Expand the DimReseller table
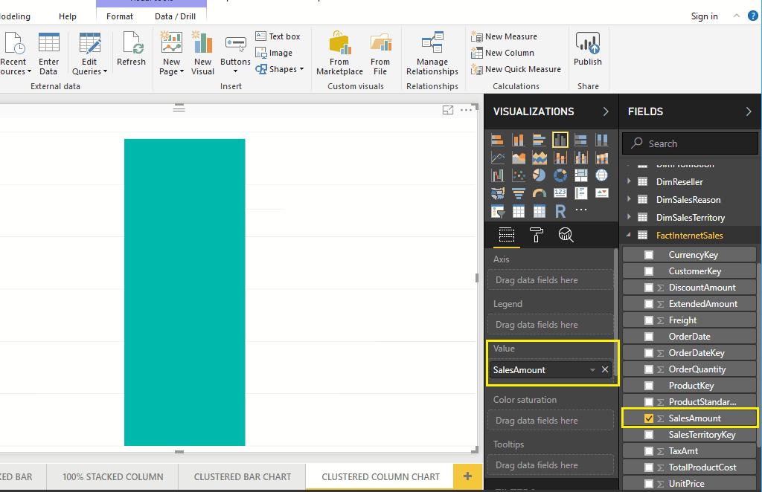The height and width of the screenshot is (492, 762). pyautogui.click(x=629, y=182)
